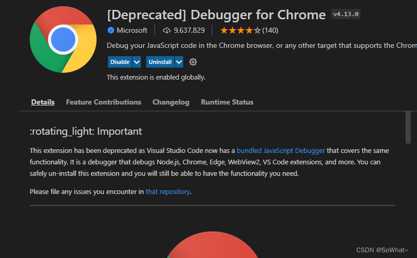Click the Disable button
Viewport: 417px width, 258px height.
[x=120, y=62]
